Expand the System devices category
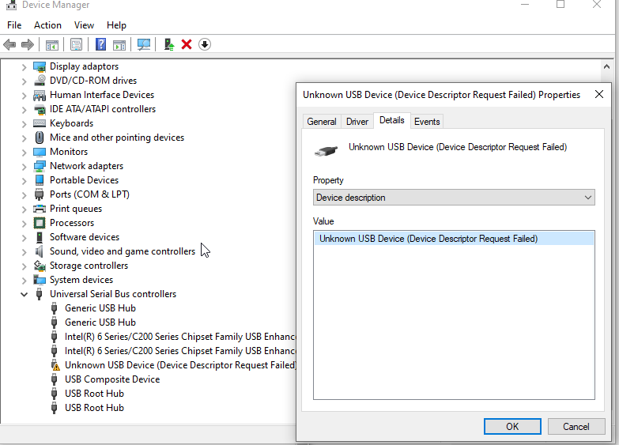This screenshot has width=619, height=445. (x=24, y=281)
